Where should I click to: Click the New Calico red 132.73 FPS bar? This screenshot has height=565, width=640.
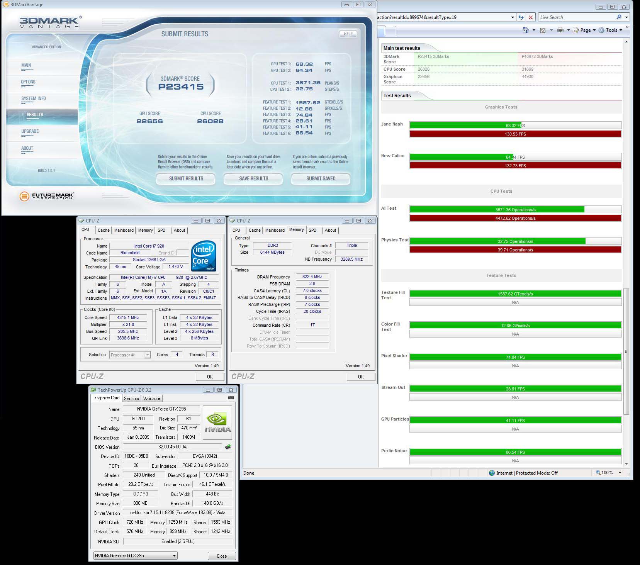pos(516,166)
